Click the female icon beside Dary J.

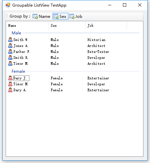10,78
